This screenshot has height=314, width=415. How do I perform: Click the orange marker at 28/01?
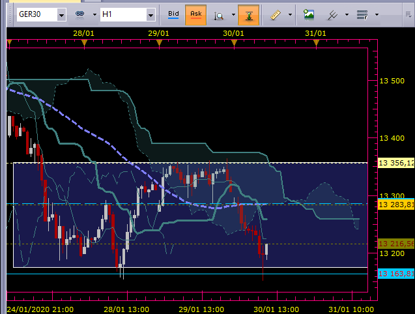[84, 42]
